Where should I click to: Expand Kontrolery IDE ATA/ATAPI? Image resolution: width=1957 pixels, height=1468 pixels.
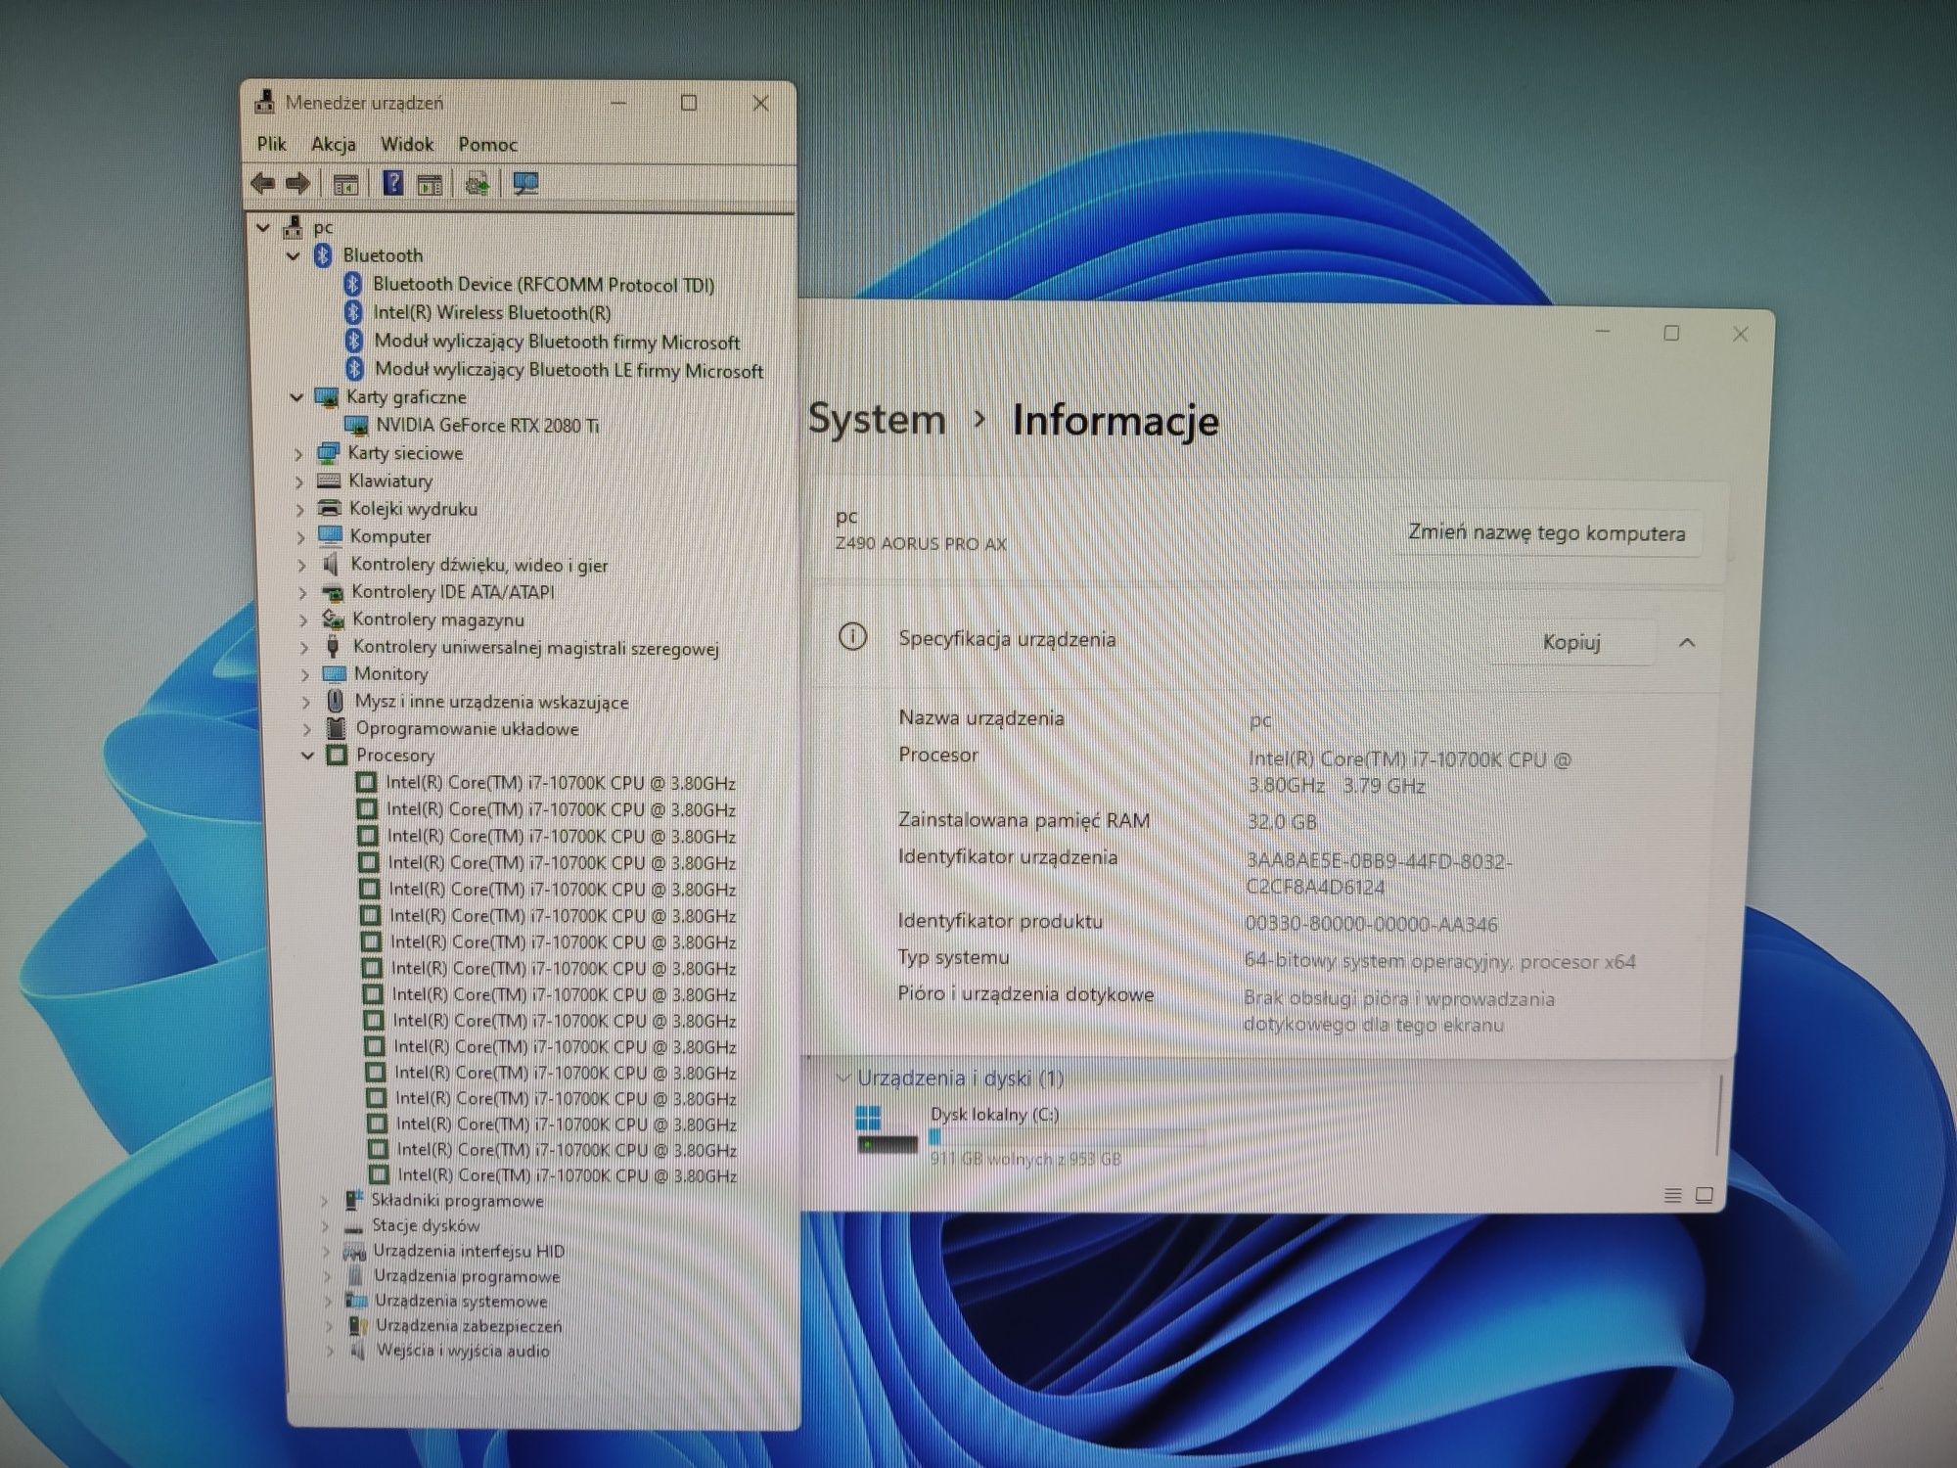302,593
